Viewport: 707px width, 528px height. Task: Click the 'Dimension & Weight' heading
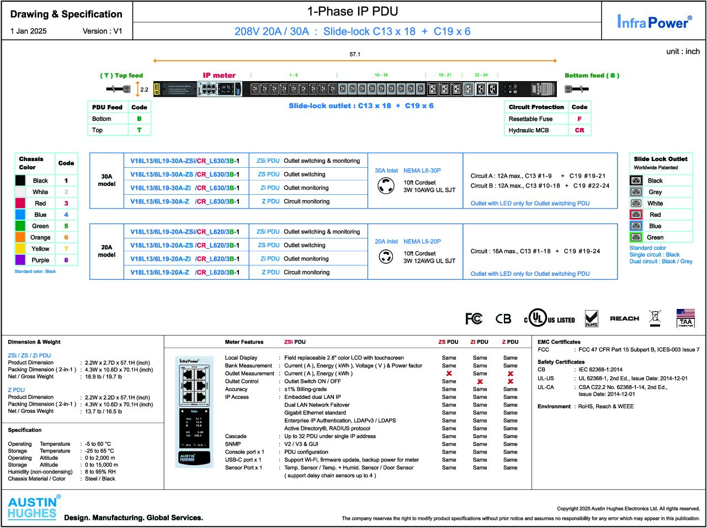pyautogui.click(x=34, y=342)
